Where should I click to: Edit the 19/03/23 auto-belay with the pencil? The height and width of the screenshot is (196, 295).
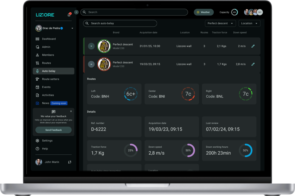coord(253,64)
